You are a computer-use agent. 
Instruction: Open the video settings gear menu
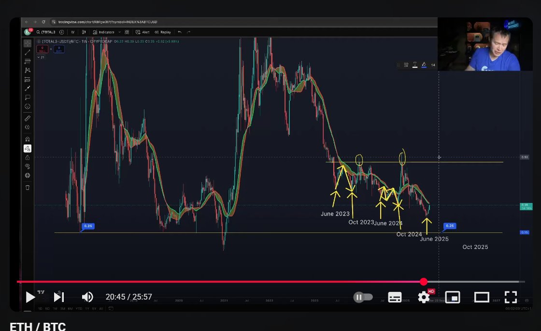click(424, 297)
